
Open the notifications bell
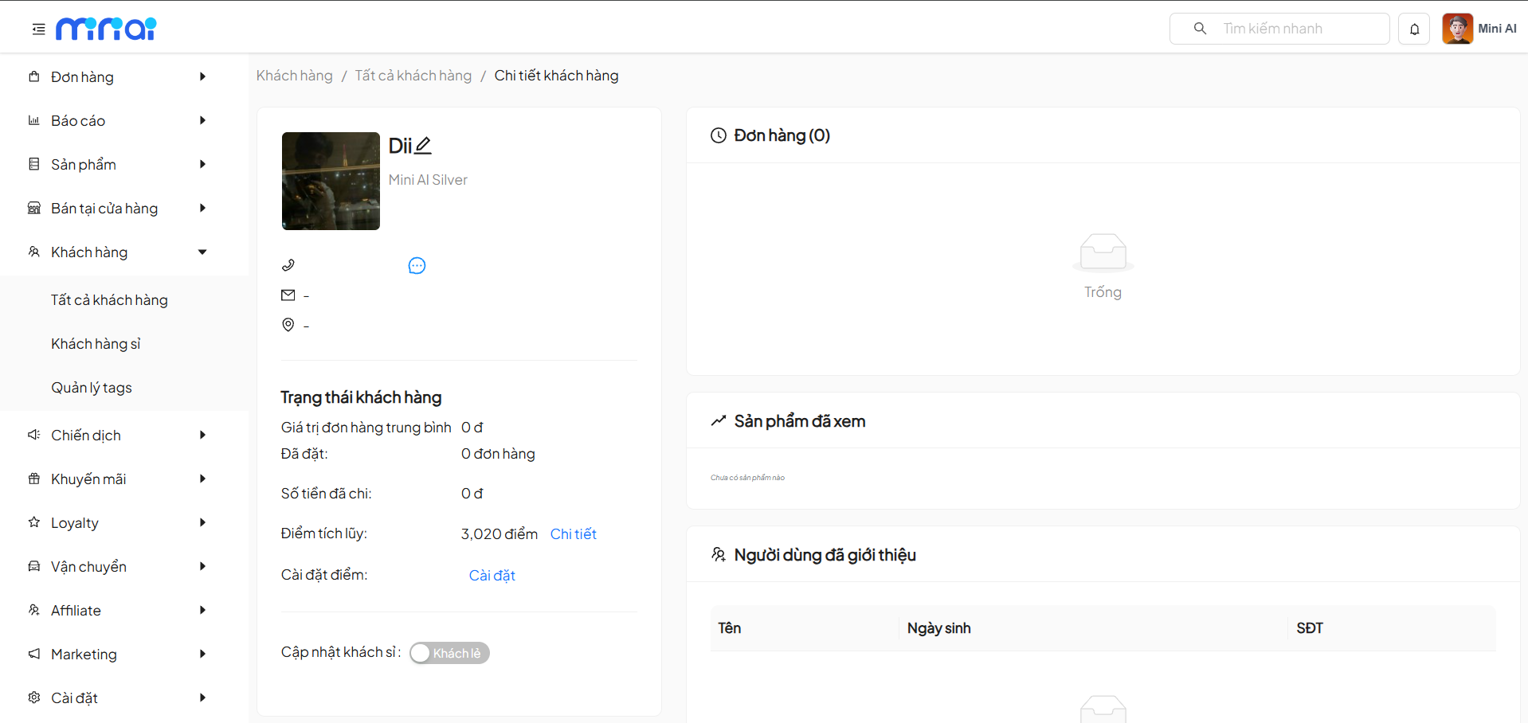1414,29
